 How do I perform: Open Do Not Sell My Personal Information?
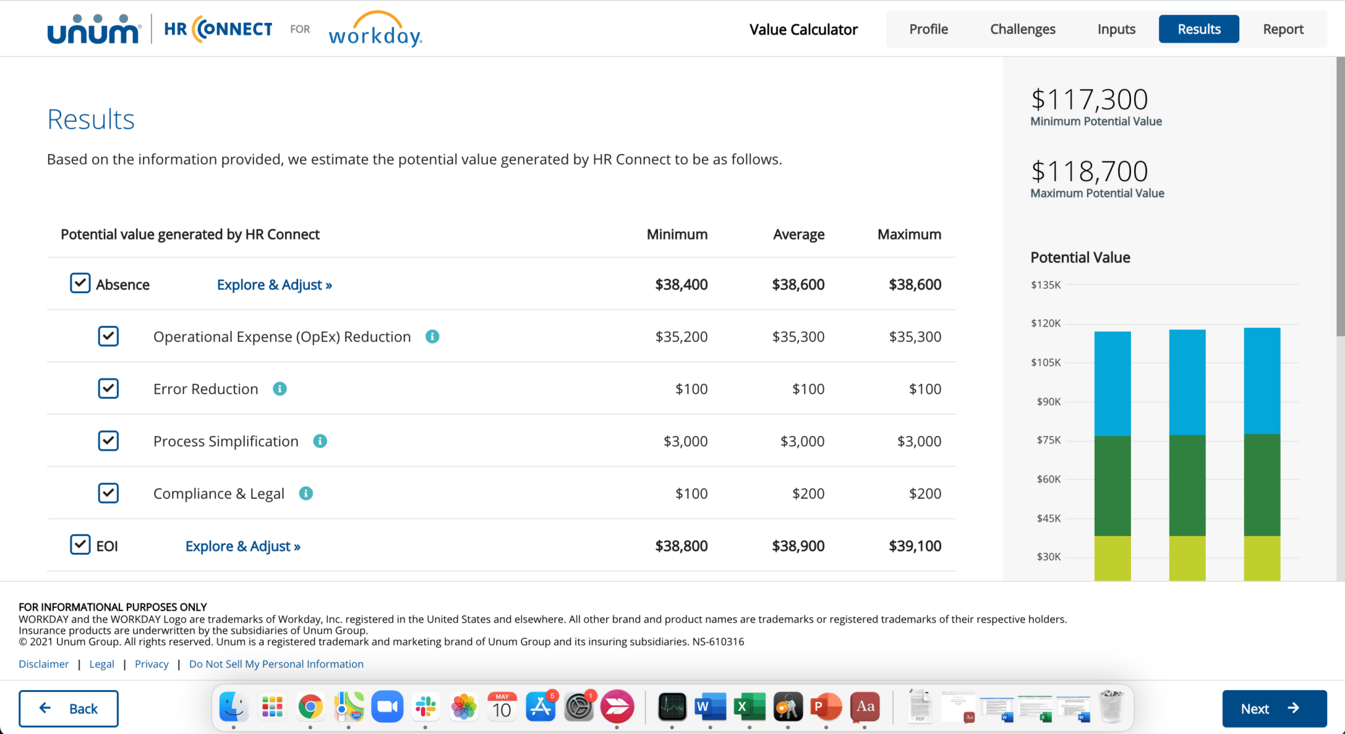click(276, 664)
